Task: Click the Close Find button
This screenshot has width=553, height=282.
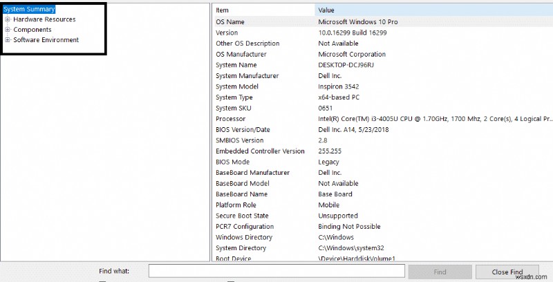Action: (x=507, y=272)
